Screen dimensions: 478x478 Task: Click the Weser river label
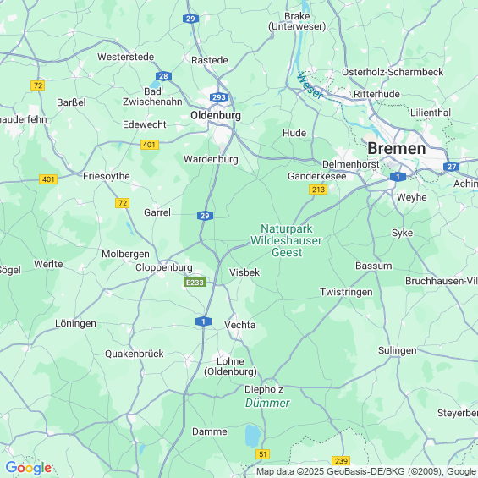(x=310, y=86)
